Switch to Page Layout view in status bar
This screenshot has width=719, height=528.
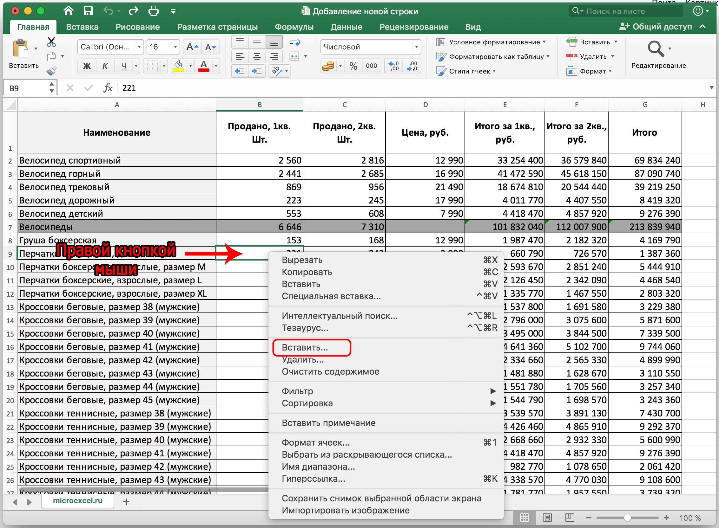click(547, 517)
